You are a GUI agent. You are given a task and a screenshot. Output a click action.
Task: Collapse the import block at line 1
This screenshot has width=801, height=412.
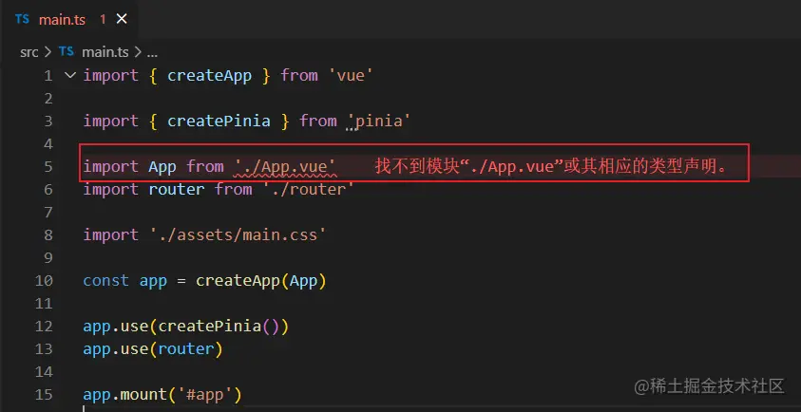[70, 76]
